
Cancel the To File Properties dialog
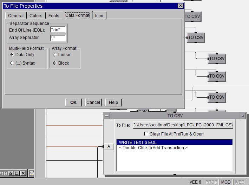click(x=93, y=102)
